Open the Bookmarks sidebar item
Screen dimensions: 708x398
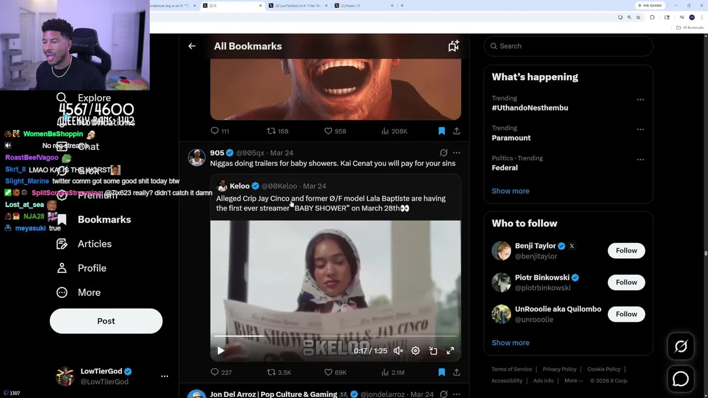(94, 219)
